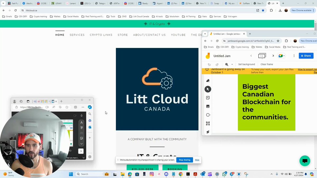Click the Jamboard zoom magnifier icon
The width and height of the screenshot is (317, 178).
tap(227, 64)
